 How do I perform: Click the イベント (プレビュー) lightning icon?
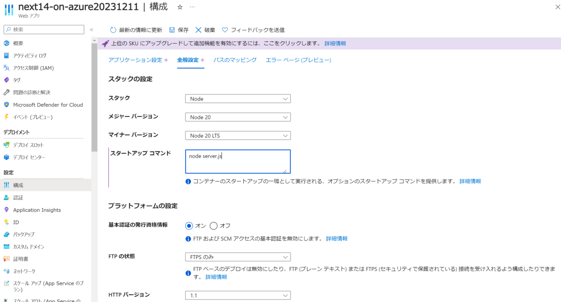tap(7, 117)
